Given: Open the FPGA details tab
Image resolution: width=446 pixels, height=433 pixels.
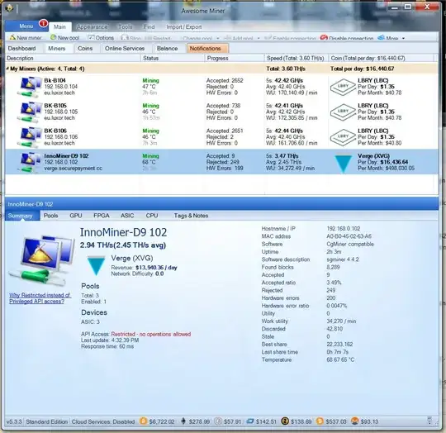Looking at the screenshot, I should [102, 216].
